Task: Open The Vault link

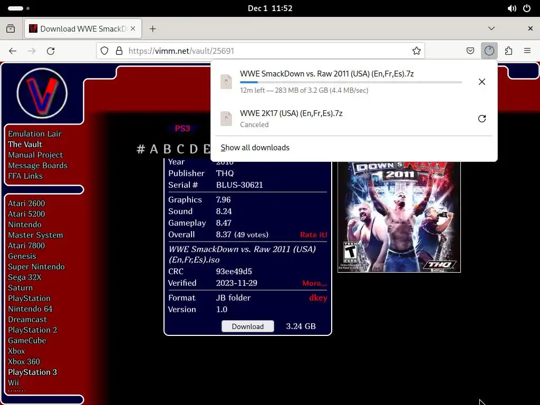Action: pos(25,144)
